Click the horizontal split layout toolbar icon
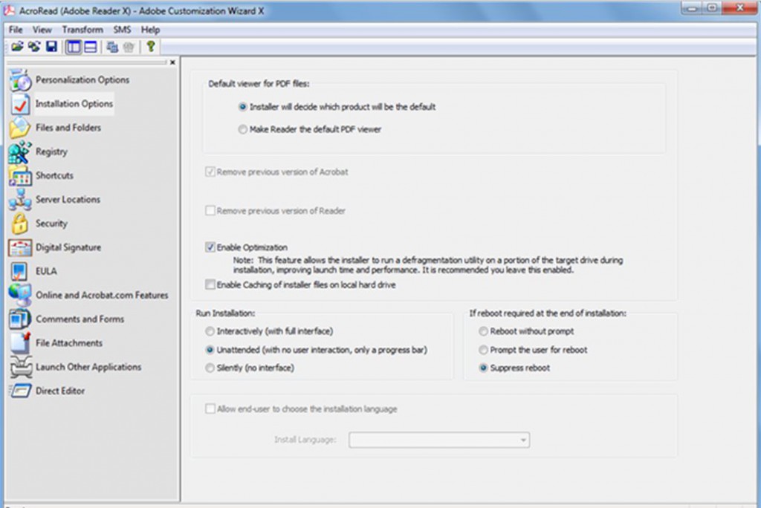The image size is (761, 508). [x=90, y=47]
